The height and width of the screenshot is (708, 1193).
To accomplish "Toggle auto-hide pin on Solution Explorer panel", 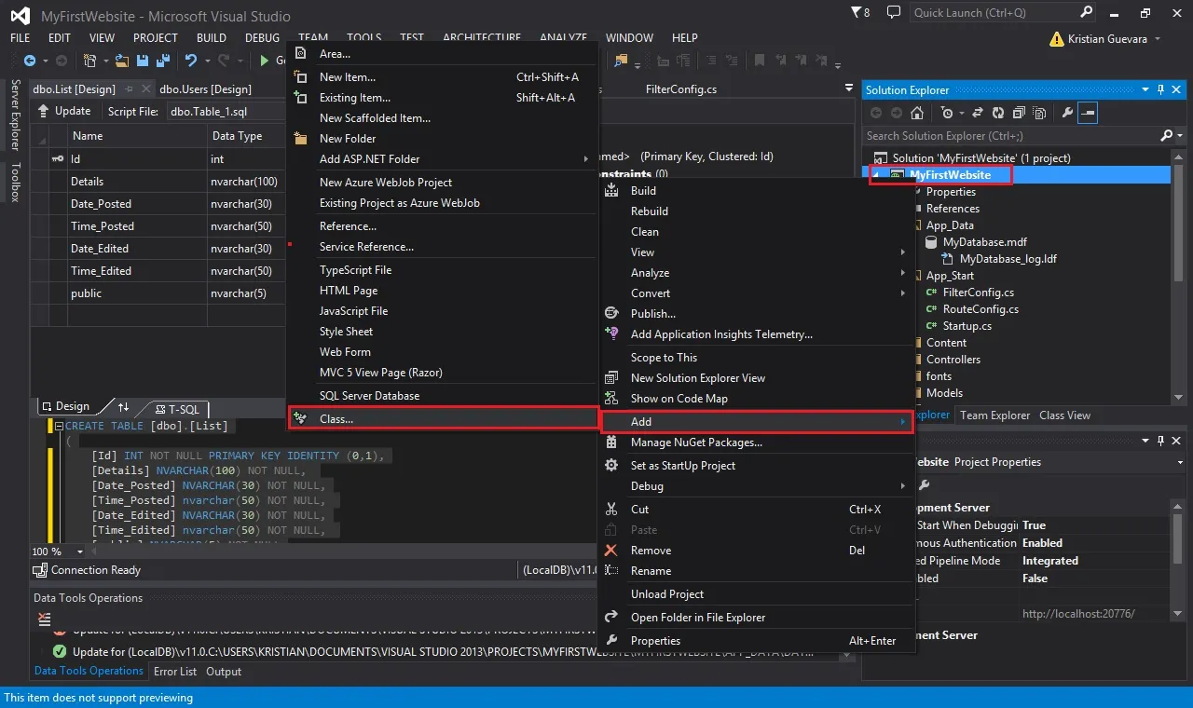I will 1161,89.
